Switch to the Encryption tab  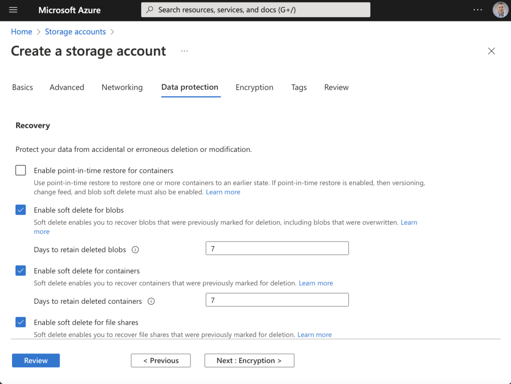tap(254, 87)
